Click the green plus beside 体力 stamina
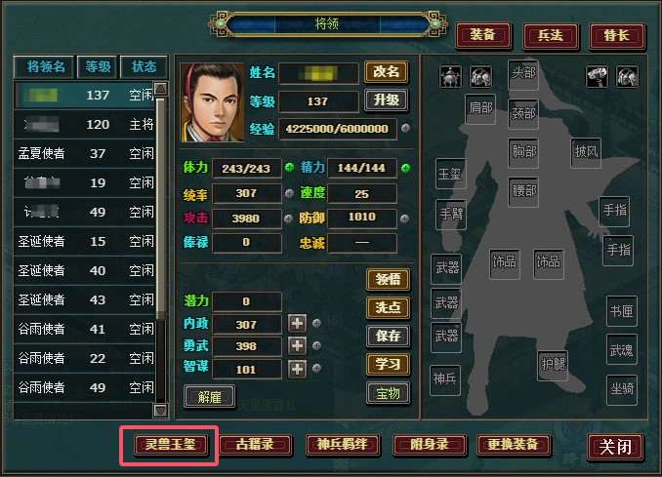 coord(289,168)
